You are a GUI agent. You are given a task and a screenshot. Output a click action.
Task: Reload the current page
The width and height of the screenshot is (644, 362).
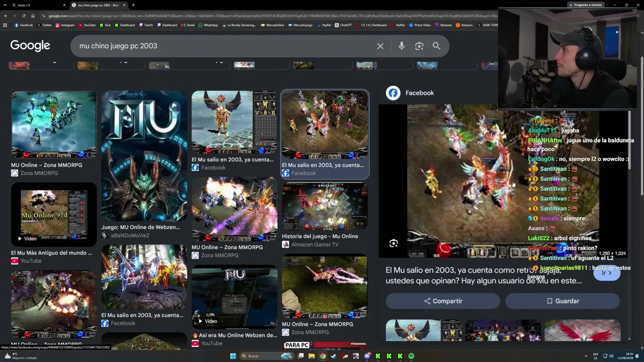pos(23,16)
